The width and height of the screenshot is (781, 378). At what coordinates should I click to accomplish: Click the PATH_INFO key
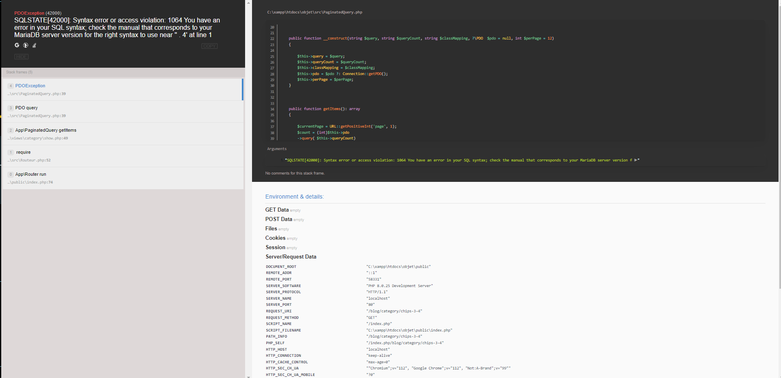(x=277, y=336)
